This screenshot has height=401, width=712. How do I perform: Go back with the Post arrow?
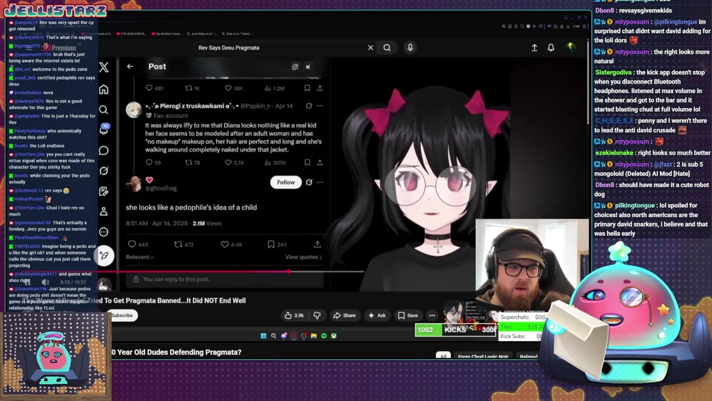[130, 66]
